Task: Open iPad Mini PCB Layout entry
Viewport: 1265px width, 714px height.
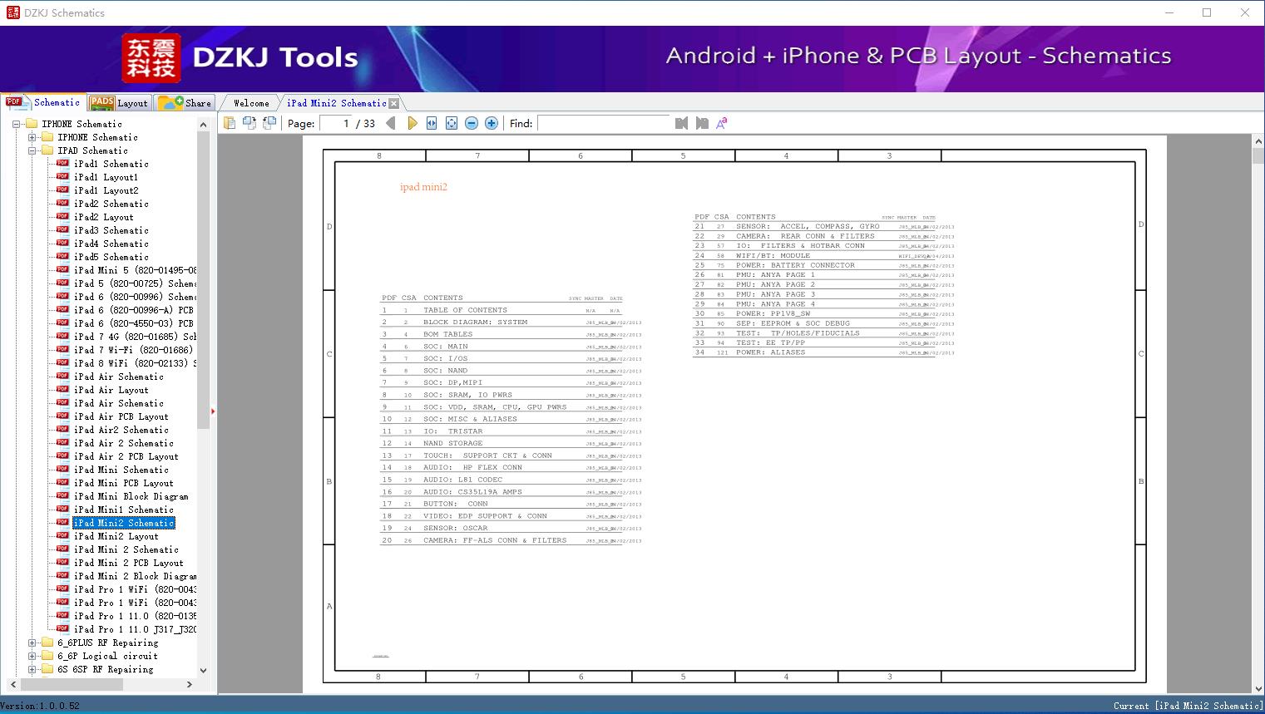Action: click(x=123, y=483)
